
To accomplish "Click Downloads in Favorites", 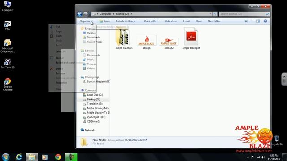I will [91, 38].
